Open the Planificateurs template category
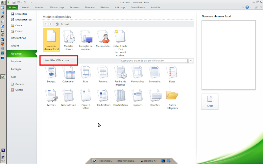Viewport: 263px width, 164px height. pyautogui.click(x=103, y=98)
